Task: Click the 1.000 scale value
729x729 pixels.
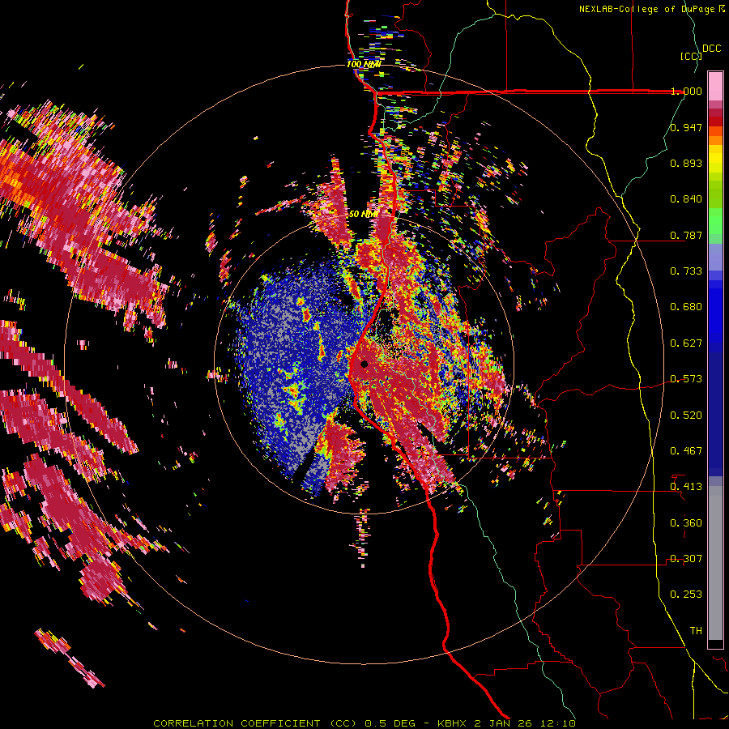Action: coord(686,91)
